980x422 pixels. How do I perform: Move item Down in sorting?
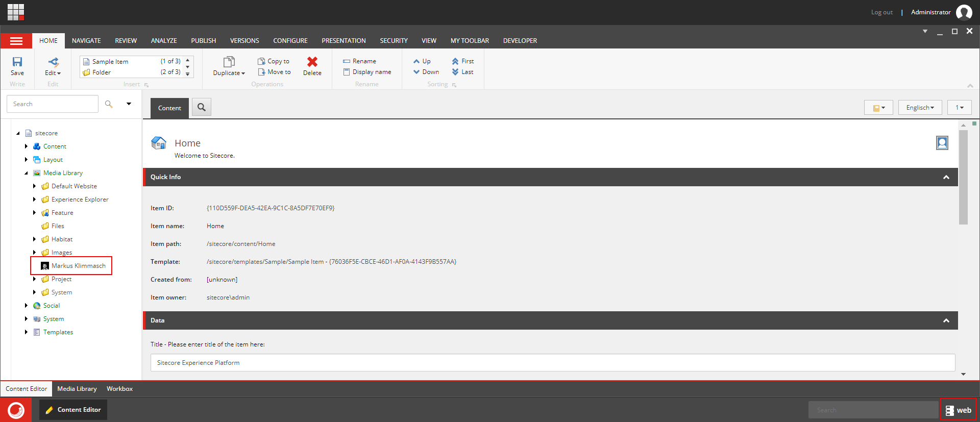click(426, 72)
